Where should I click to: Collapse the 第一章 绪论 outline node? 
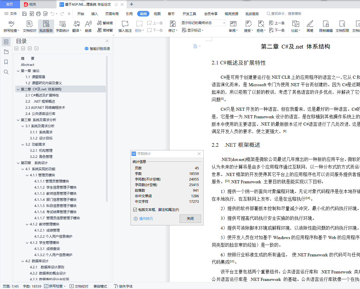18,71
